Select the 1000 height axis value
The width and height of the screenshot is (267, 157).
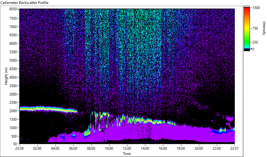tap(13, 128)
